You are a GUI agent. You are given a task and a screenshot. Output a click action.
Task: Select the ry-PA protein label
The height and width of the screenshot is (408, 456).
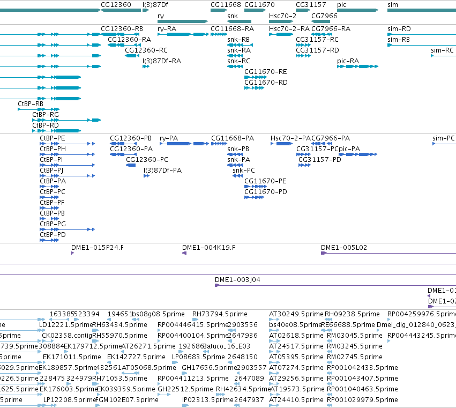point(169,138)
